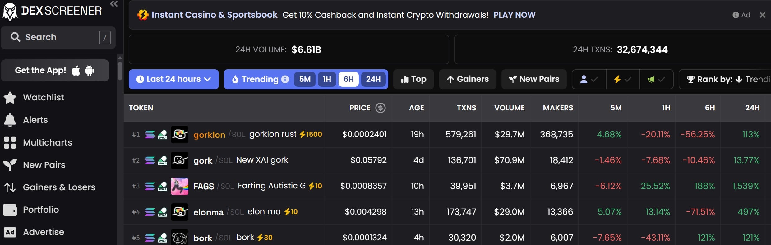Click elonma boost lightning 10 badge
Viewport: 771px width, 245px height.
291,212
